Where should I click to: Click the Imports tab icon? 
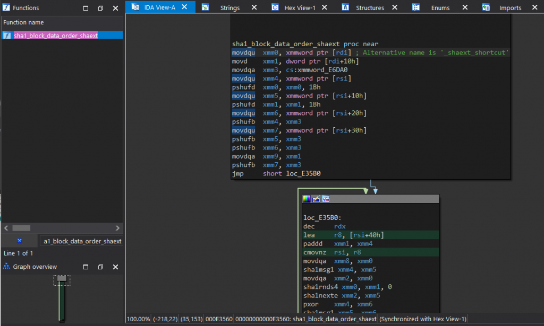(486, 7)
